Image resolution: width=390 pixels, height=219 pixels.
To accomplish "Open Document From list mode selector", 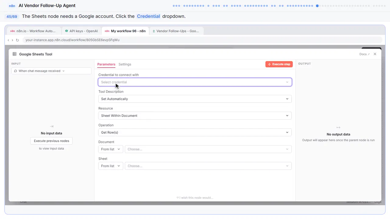I will [111, 149].
